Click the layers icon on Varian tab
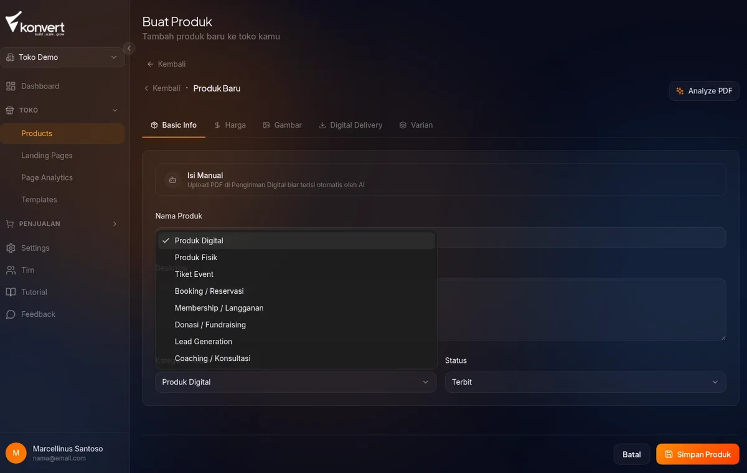Viewport: 747px width, 473px height. 403,125
